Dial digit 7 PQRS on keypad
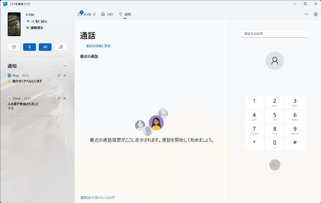 254,130
